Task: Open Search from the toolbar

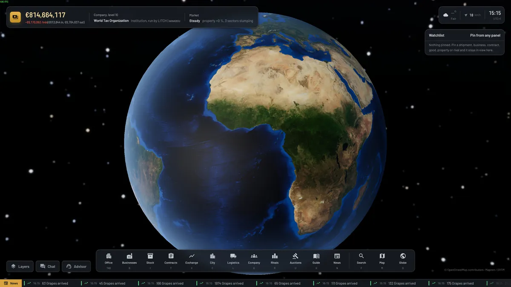Action: click(361, 260)
